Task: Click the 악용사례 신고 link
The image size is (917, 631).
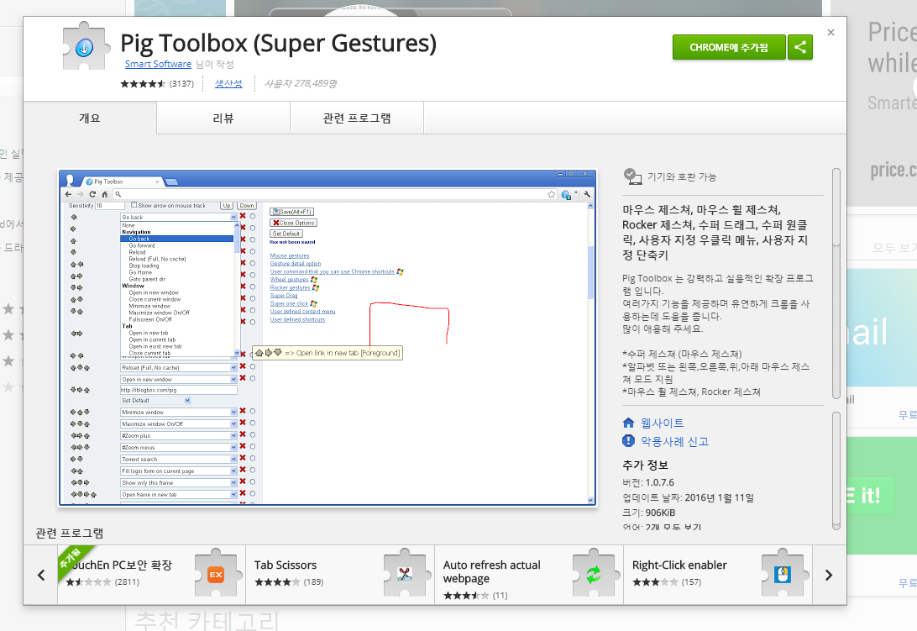Action: (x=675, y=441)
